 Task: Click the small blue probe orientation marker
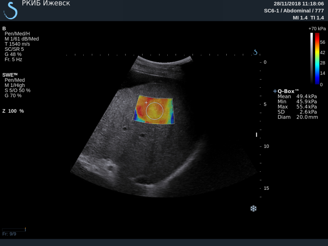coord(255,52)
